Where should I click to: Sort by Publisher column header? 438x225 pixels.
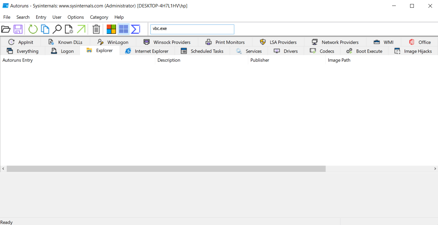(287, 60)
